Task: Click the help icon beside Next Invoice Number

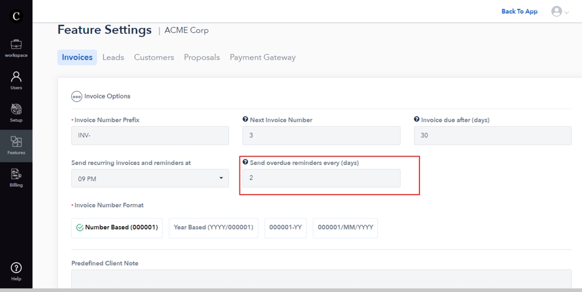Action: [245, 120]
